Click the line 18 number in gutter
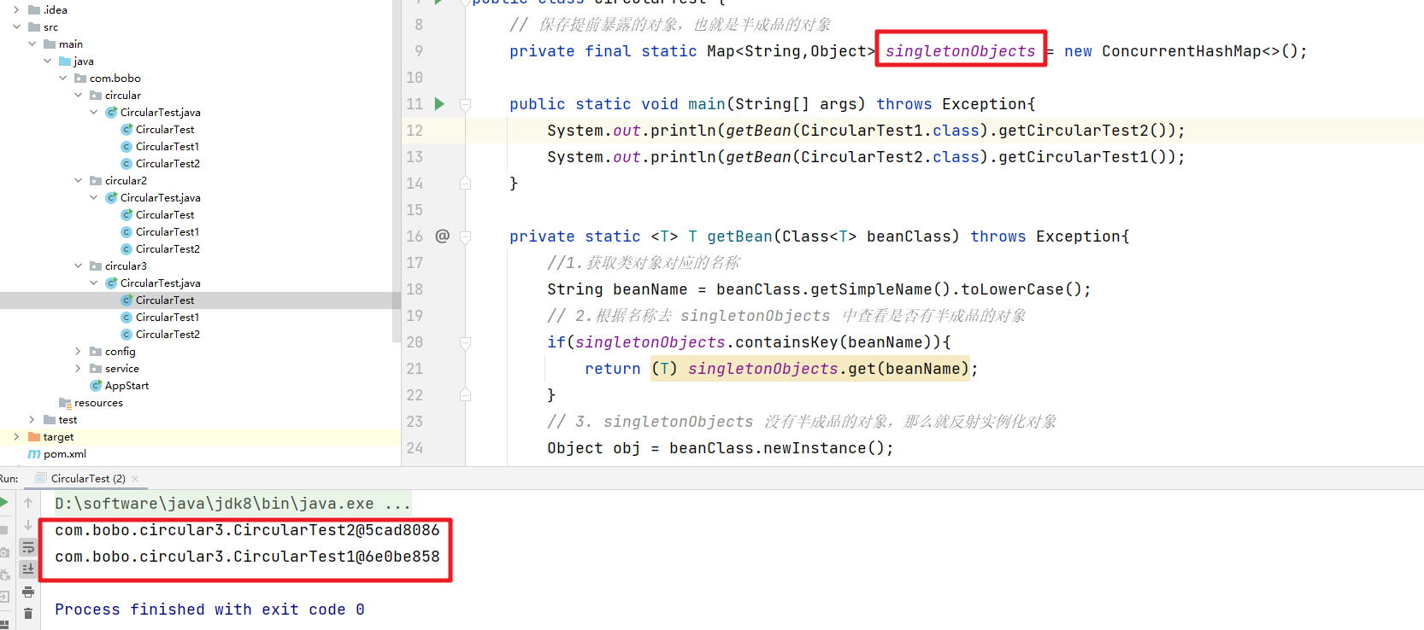The height and width of the screenshot is (630, 1424). 415,289
